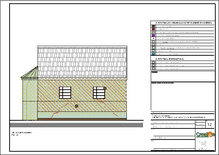Click the gray ground strip below building
The height and width of the screenshot is (155, 219).
click(x=77, y=125)
